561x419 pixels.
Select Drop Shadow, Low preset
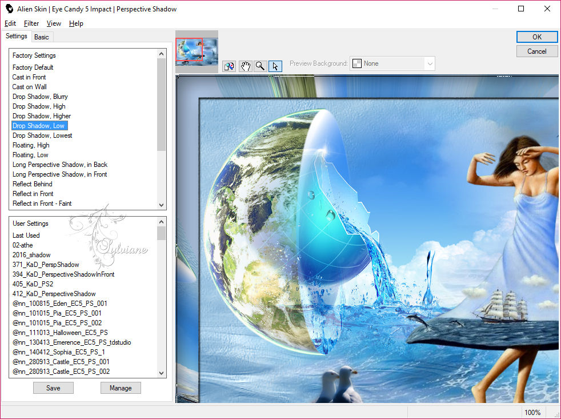click(39, 126)
